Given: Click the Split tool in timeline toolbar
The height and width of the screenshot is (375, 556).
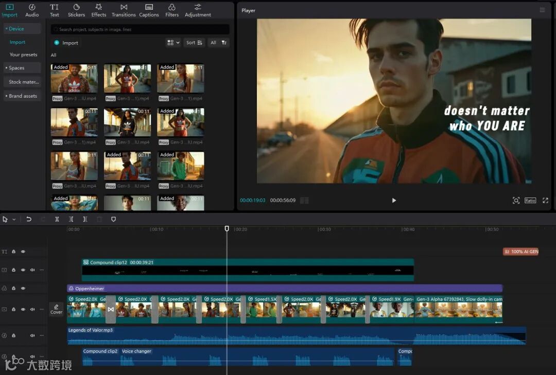Looking at the screenshot, I should 57,219.
